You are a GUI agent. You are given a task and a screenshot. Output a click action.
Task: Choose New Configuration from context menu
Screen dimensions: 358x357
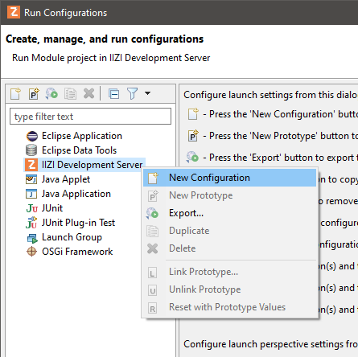click(230, 178)
